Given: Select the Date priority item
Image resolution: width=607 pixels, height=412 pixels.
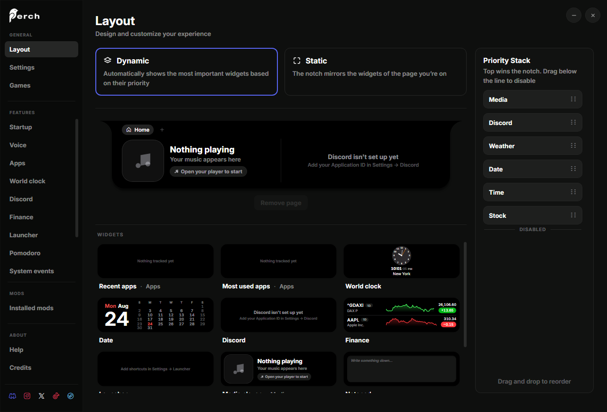Looking at the screenshot, I should pos(533,169).
